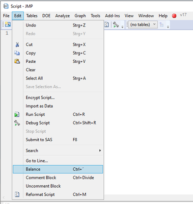The height and width of the screenshot is (204, 193).
Task: Click the Debug Script wrench icon
Action: [x=17, y=123]
